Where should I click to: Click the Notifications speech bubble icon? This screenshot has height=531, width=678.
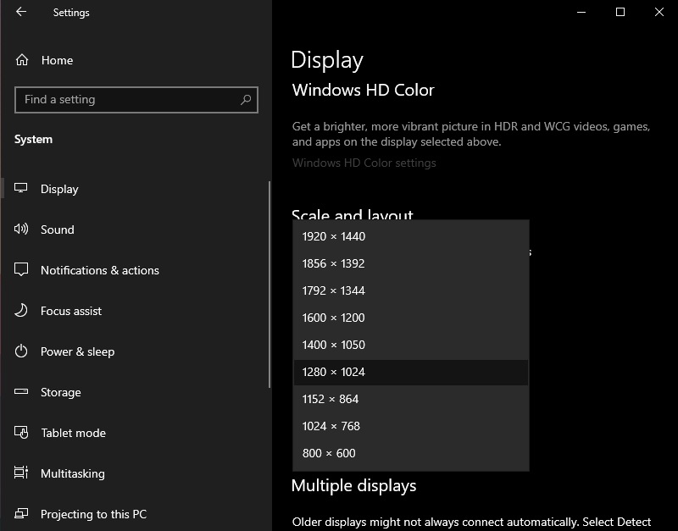click(x=20, y=269)
